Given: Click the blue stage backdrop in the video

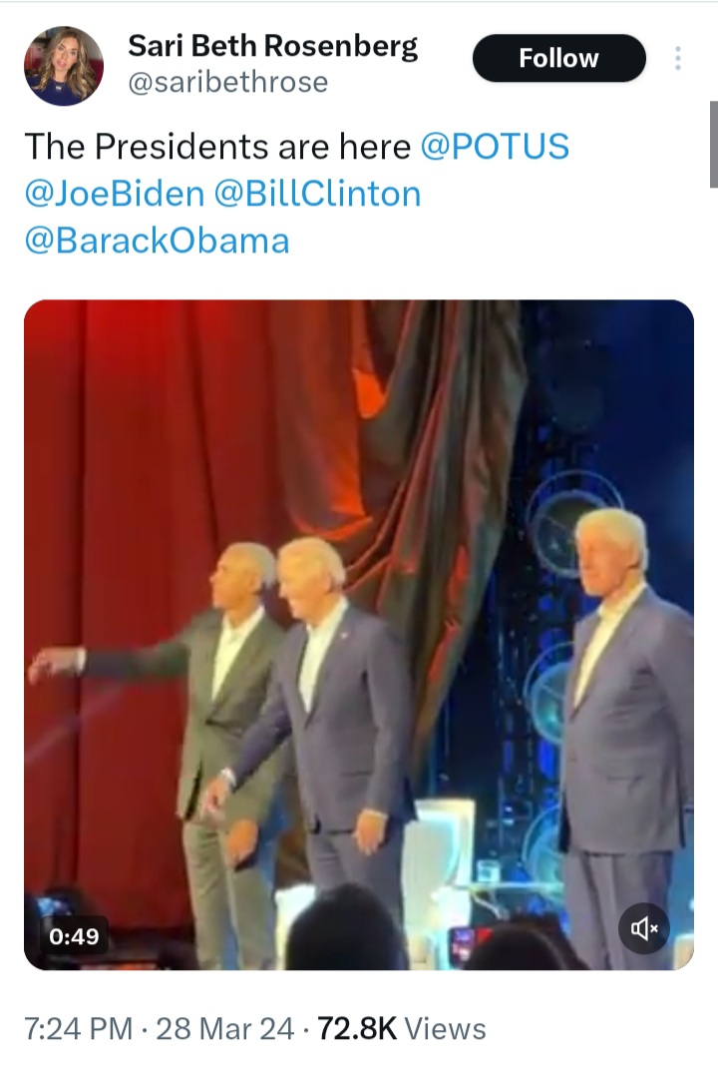Looking at the screenshot, I should 618,399.
